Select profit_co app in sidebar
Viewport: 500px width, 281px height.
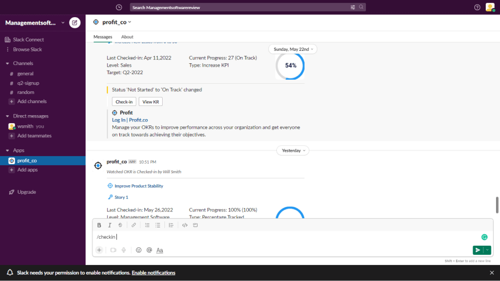(43, 161)
